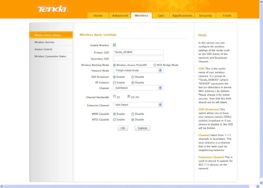Select Wireless Access Point(AP) mode
Image resolution: width=263 pixels, height=188 pixels.
(x=114, y=65)
